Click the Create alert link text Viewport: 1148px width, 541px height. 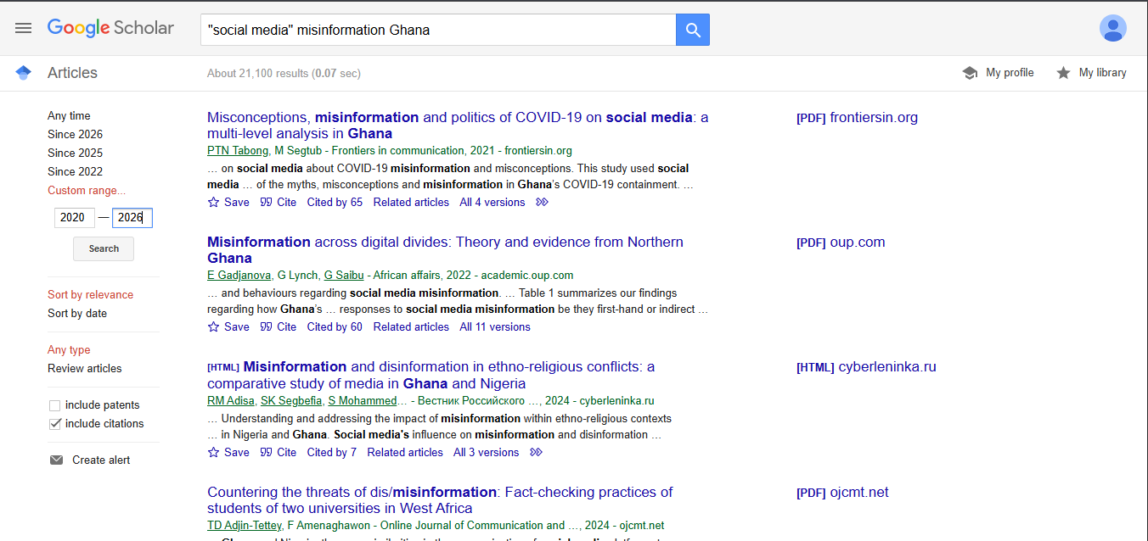(101, 460)
